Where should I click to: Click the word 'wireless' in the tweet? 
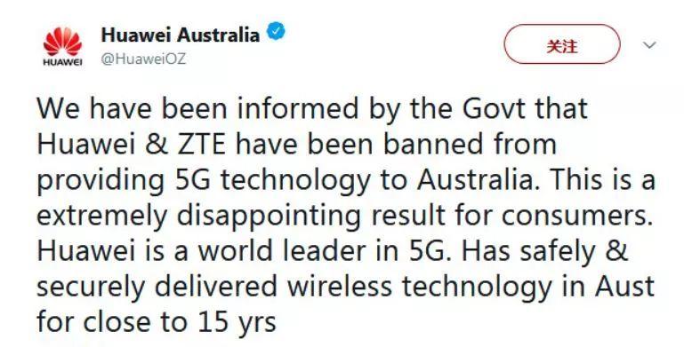(342, 288)
